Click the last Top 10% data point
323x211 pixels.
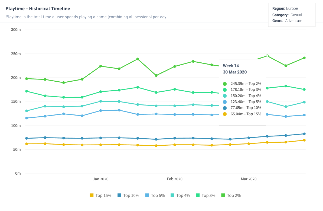(304, 134)
